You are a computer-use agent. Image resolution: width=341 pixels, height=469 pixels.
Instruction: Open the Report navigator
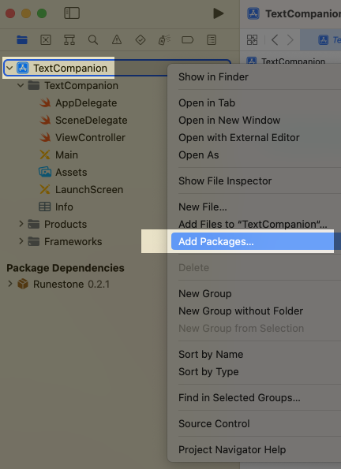tap(212, 39)
